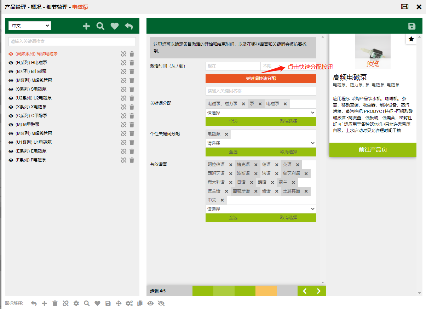The width and height of the screenshot is (426, 309).
Task: Go to next step with right chevron
Action: point(318,291)
